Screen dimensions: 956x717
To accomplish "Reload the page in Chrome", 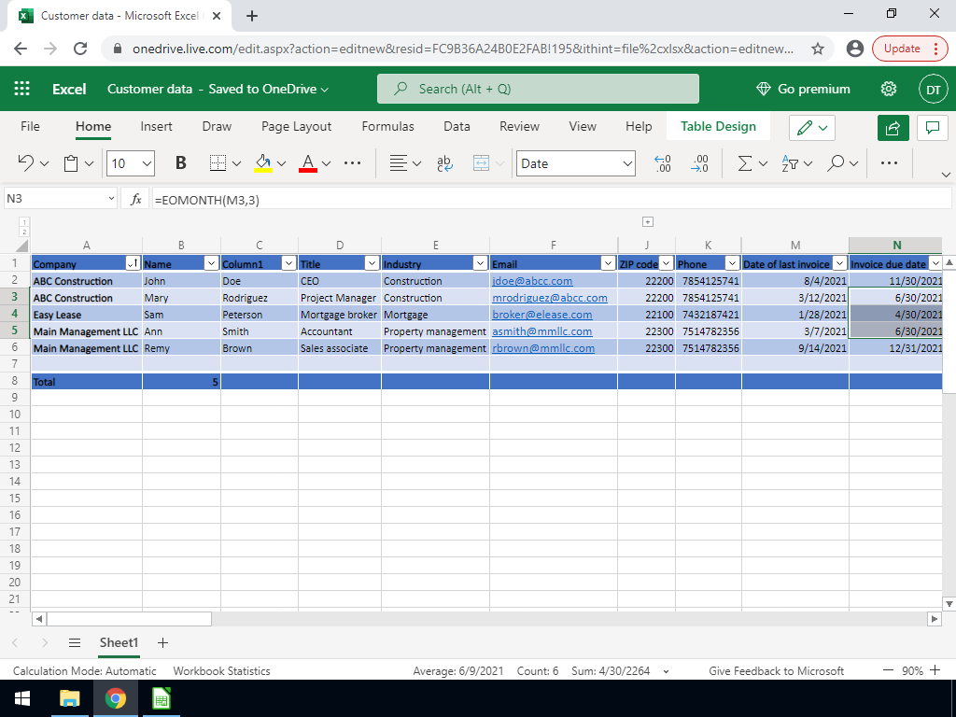I will point(80,49).
